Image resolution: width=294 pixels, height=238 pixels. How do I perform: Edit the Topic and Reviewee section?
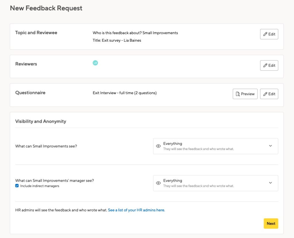point(269,34)
